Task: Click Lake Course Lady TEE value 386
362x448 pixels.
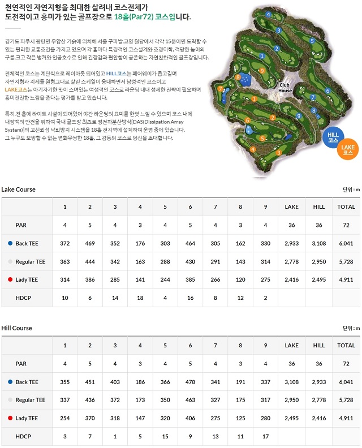Action: [x=90, y=279]
